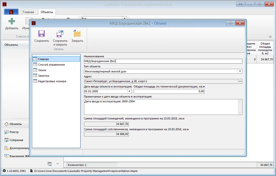276x176 pixels.
Task: Open Объекты house icon in navigation pane
Action: [7, 124]
